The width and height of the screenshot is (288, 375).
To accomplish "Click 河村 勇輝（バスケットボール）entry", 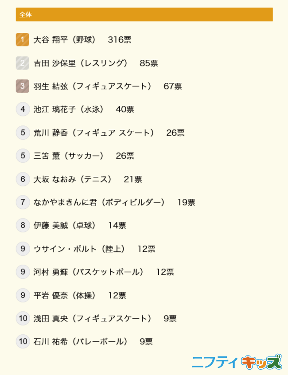I will (x=89, y=272).
